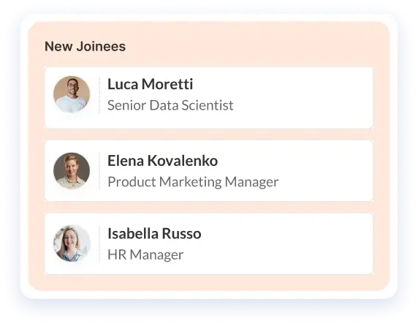Click the peach gap between Elena and Isabella cards
Viewport: 418px width, 326px height.
click(209, 208)
